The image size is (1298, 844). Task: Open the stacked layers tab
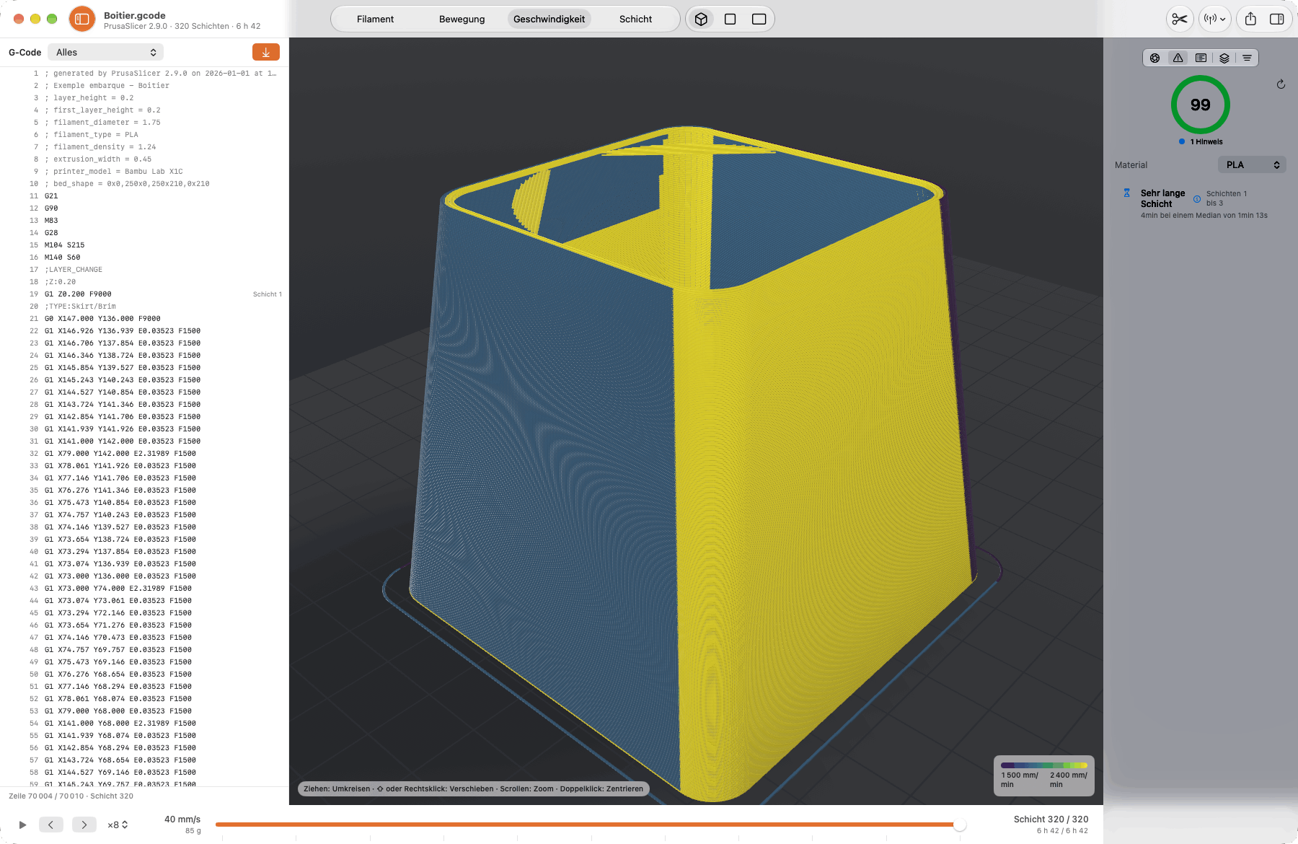[x=1224, y=58]
